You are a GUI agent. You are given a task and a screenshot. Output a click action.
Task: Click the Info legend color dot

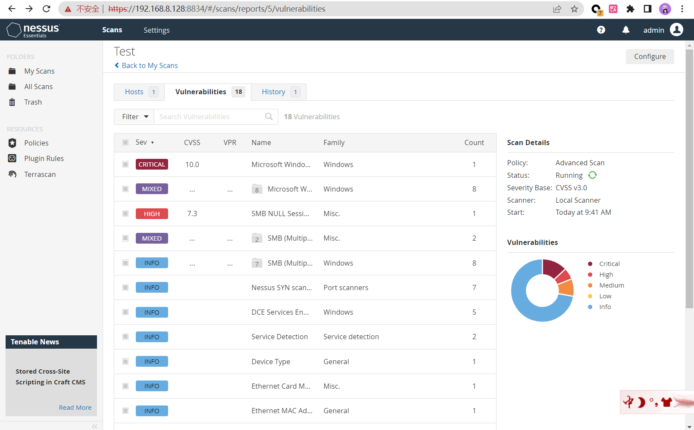[x=590, y=307]
